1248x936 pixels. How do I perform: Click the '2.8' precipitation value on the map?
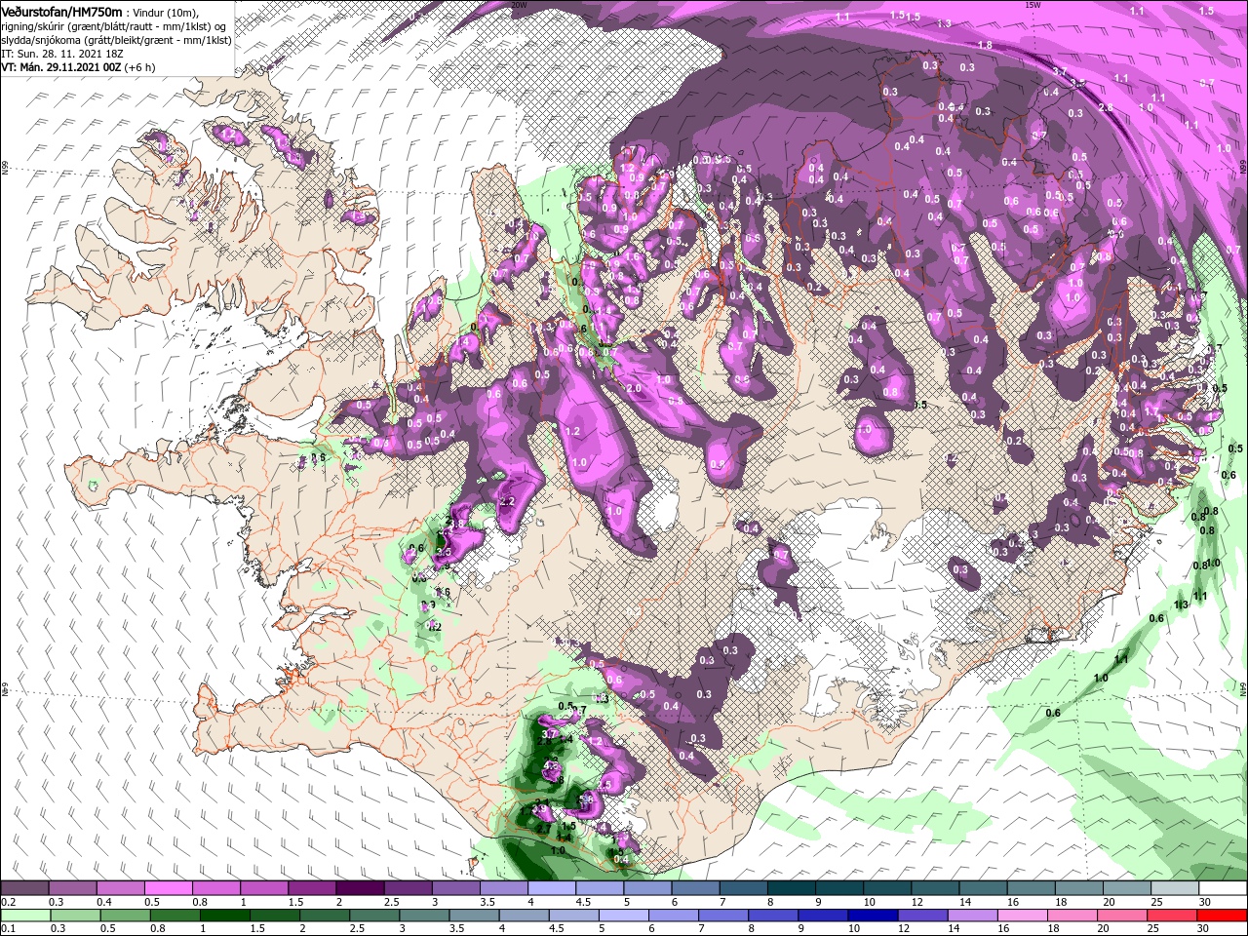pyautogui.click(x=1106, y=107)
